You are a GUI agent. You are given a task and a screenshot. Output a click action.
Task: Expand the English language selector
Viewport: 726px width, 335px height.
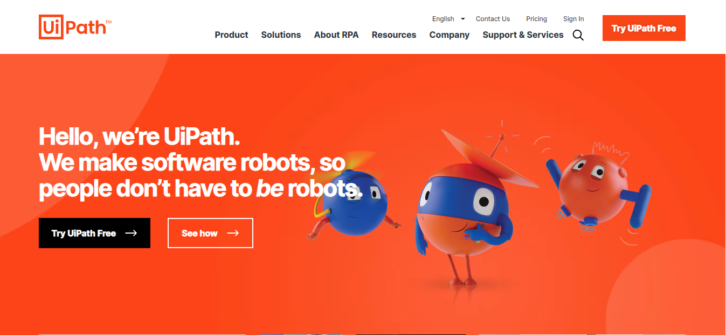coord(448,19)
